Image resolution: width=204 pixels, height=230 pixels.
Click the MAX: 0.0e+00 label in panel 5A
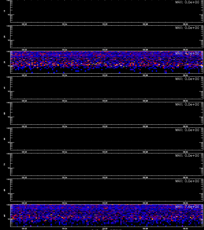pyautogui.click(x=187, y=104)
